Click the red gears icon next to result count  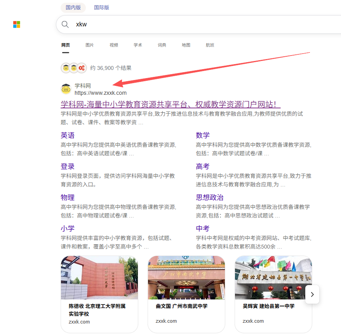coord(82,68)
